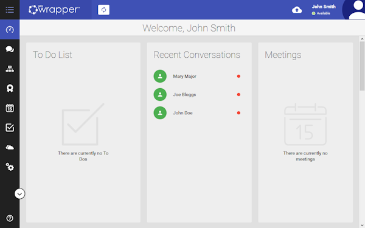
Task: Open the settings gears sidebar icon
Action: [10, 167]
